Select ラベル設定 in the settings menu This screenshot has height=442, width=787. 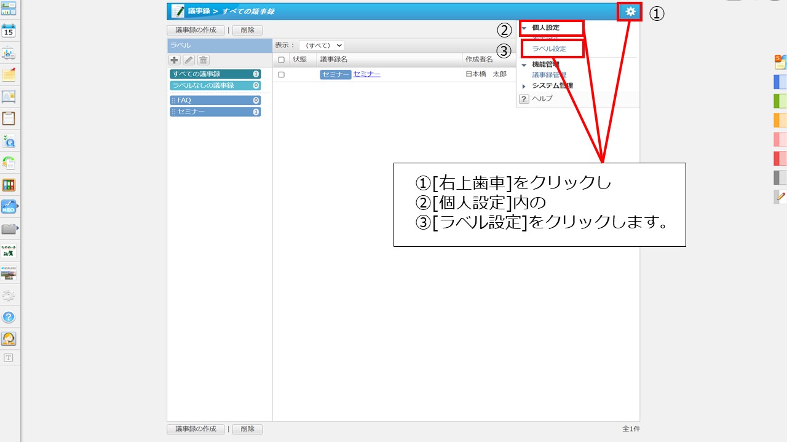tap(549, 48)
